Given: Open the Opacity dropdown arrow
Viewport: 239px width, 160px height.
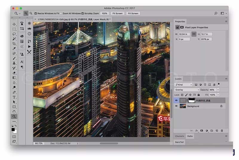Looking at the screenshot, I should click(218, 90).
